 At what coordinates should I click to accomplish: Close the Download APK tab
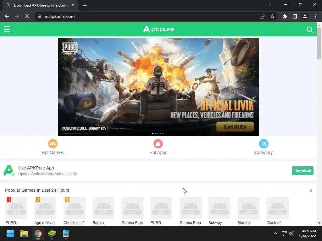coord(73,5)
